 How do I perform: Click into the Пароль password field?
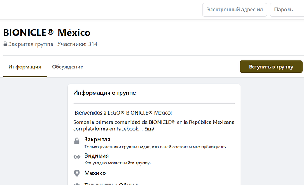tap(286, 10)
